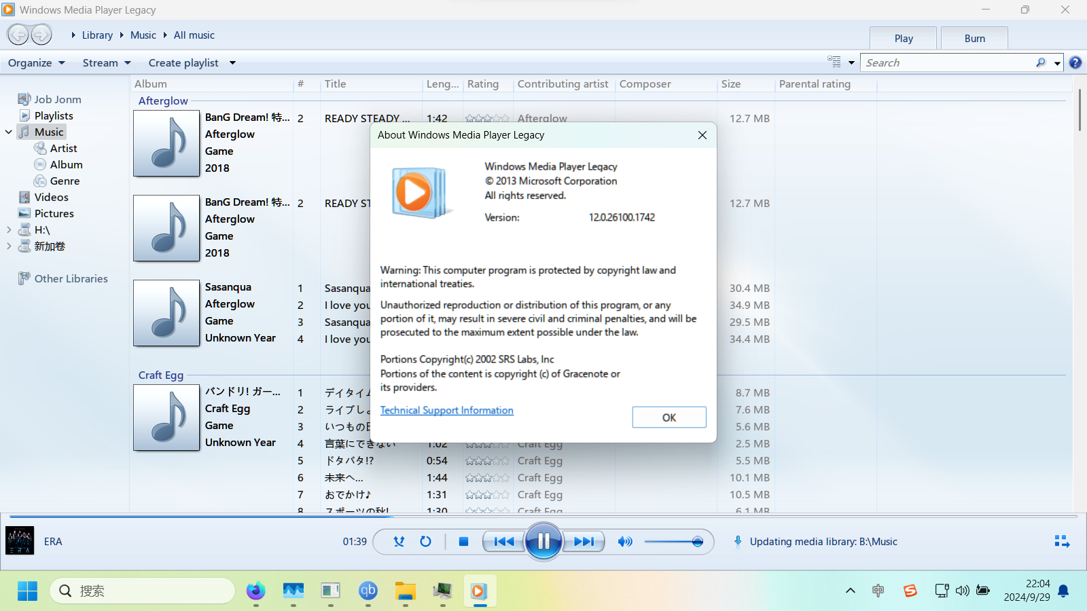Click the taskbar search box
Viewport: 1087px width, 611px height.
142,591
